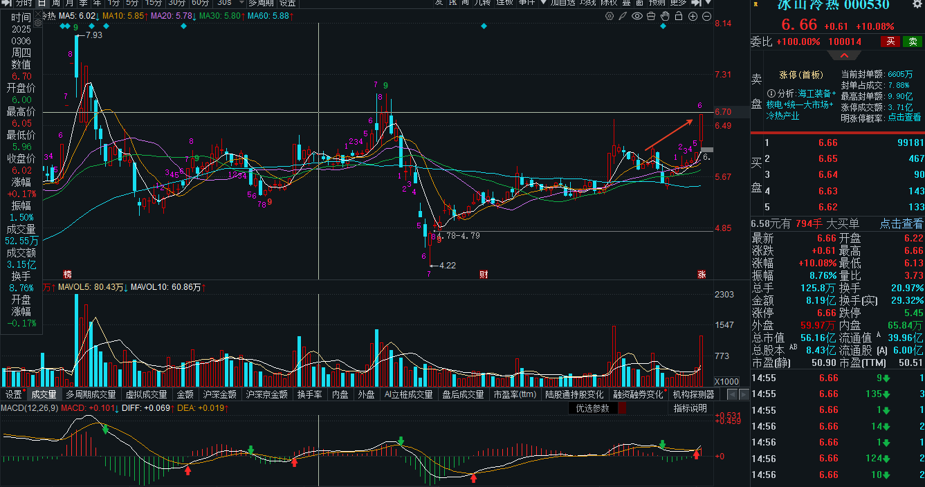Click 优选参数 optimize parameters button
This screenshot has width=925, height=487.
point(593,408)
